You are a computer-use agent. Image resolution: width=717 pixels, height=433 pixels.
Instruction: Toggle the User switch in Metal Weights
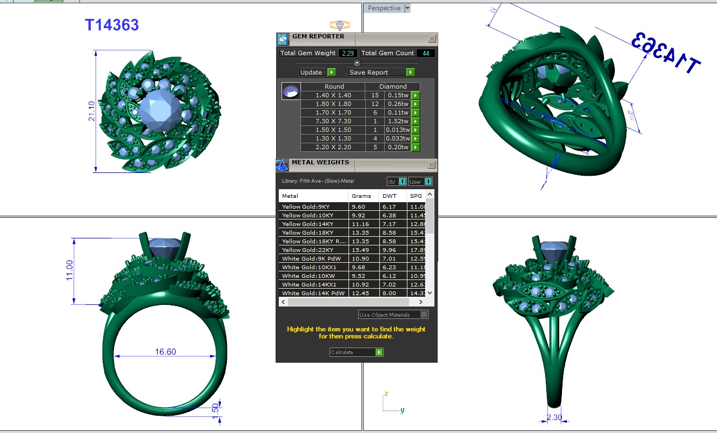(x=421, y=182)
